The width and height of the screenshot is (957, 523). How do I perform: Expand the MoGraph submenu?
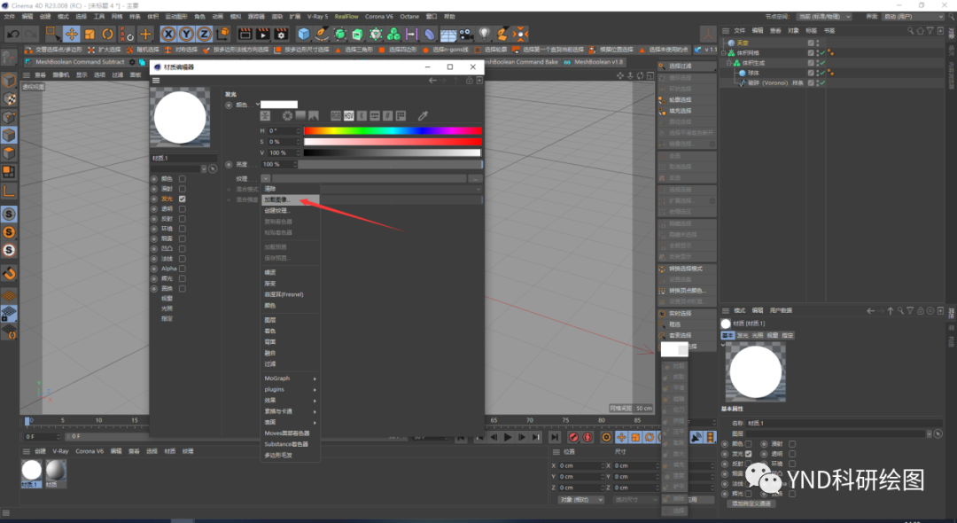291,379
